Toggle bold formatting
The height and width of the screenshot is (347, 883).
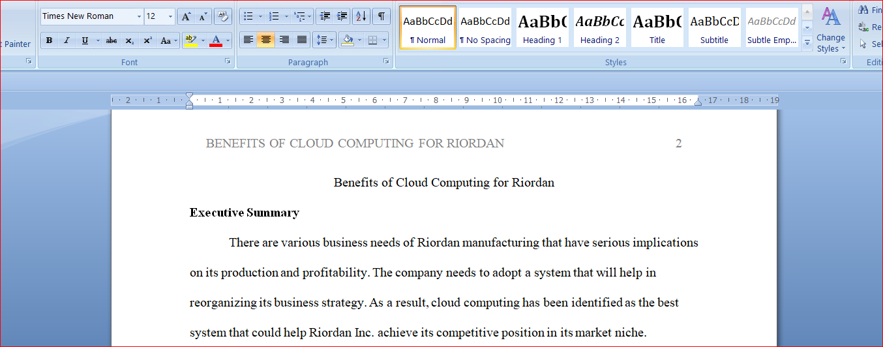click(50, 40)
